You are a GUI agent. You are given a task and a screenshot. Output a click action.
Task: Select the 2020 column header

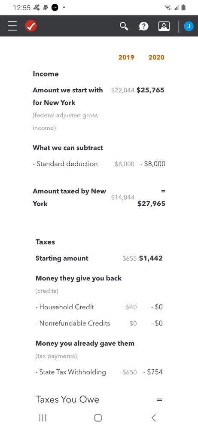[156, 57]
